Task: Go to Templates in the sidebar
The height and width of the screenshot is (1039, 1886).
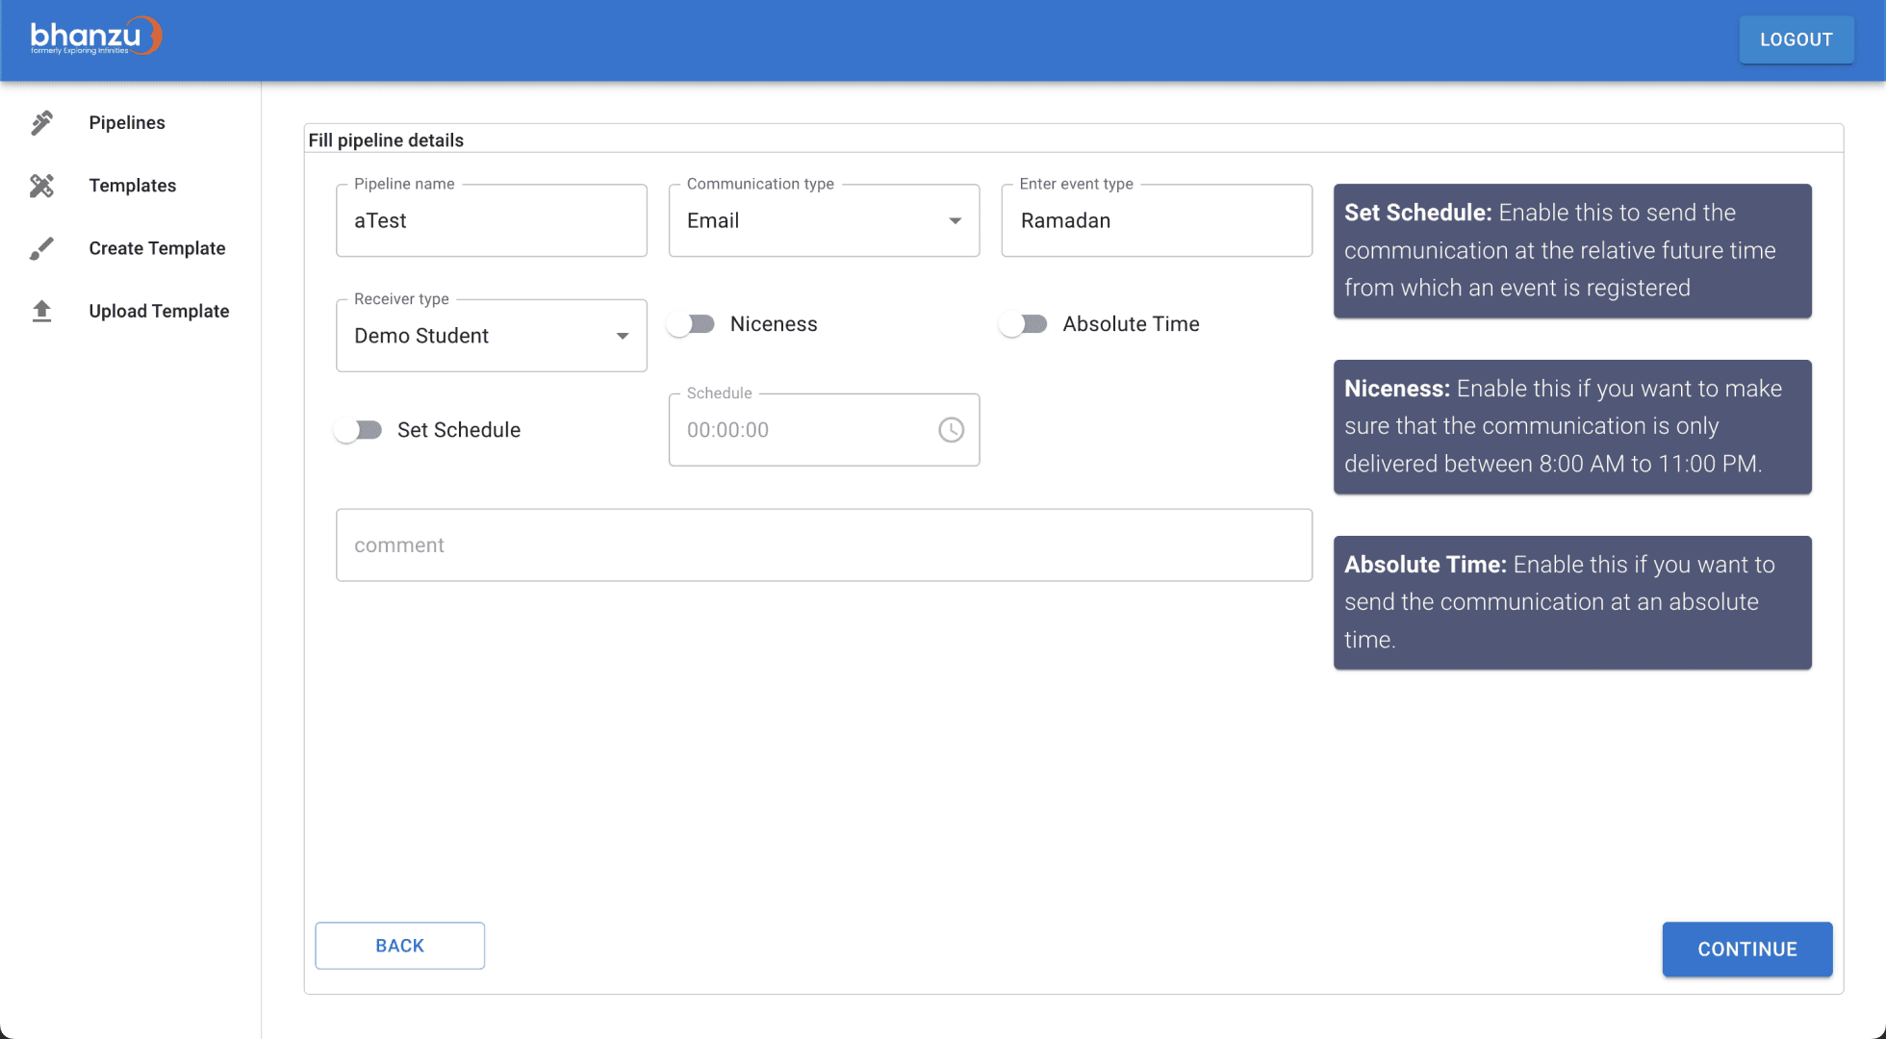Action: click(x=133, y=186)
